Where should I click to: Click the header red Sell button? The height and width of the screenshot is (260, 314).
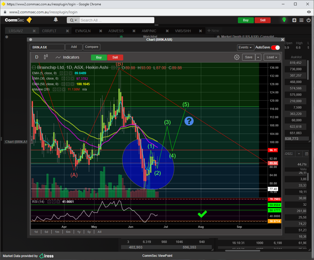point(263,20)
